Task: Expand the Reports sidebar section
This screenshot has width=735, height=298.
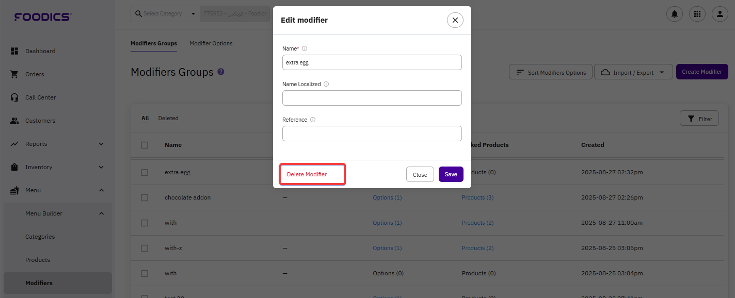Action: click(101, 144)
